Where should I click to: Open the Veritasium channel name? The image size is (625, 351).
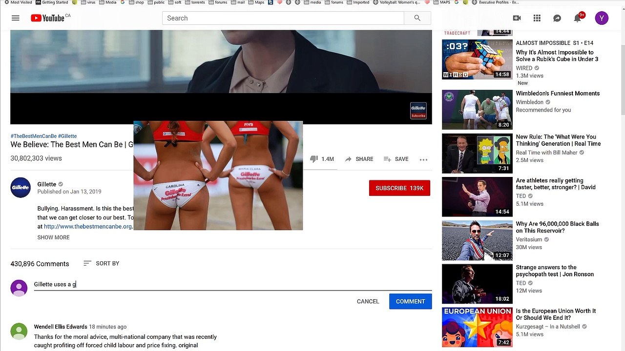pyautogui.click(x=529, y=239)
